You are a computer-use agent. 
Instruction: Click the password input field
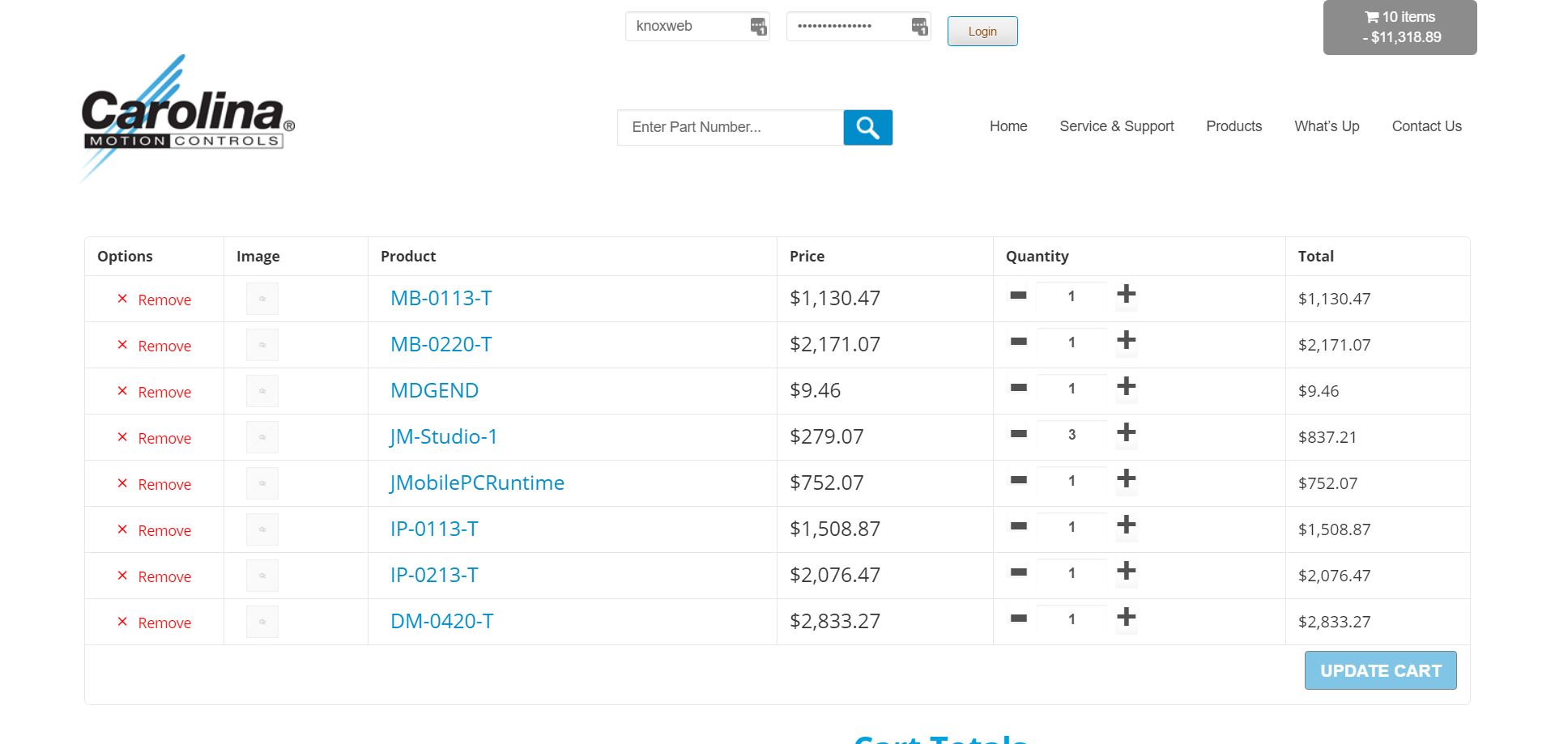pyautogui.click(x=858, y=26)
